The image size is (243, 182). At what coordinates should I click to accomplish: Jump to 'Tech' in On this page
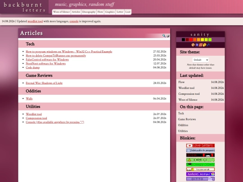coord(181,113)
